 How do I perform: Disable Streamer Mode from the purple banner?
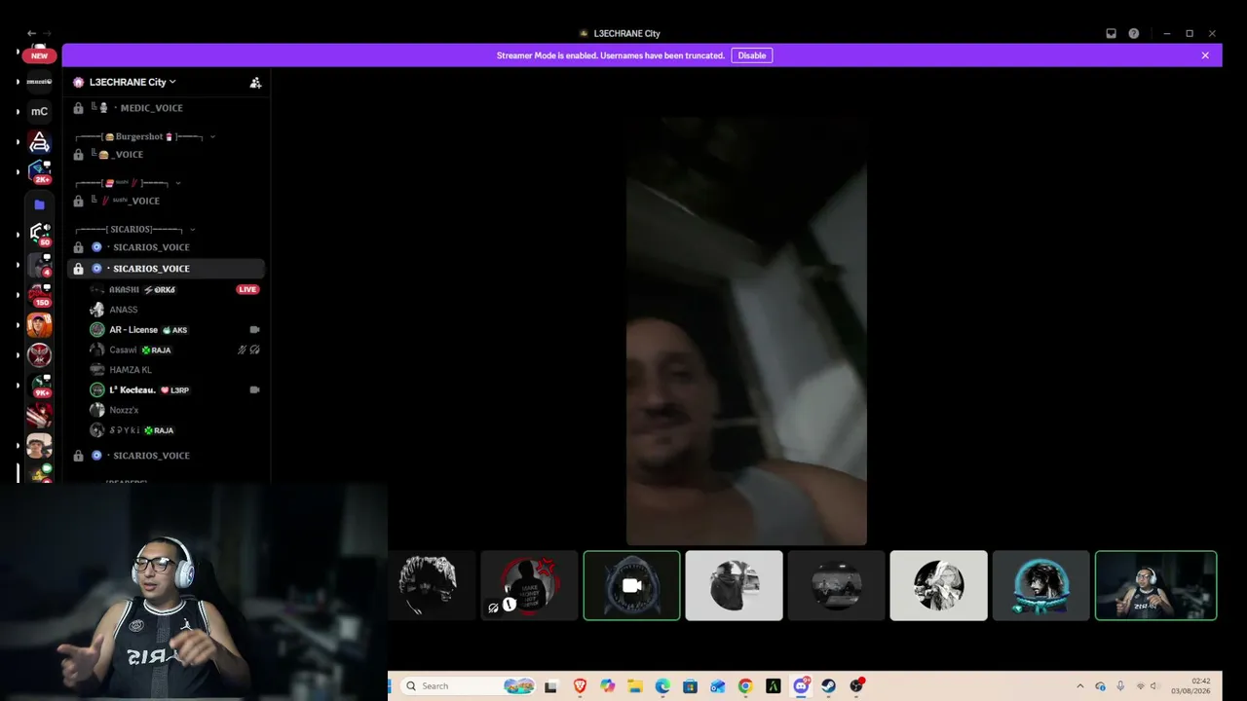click(752, 55)
